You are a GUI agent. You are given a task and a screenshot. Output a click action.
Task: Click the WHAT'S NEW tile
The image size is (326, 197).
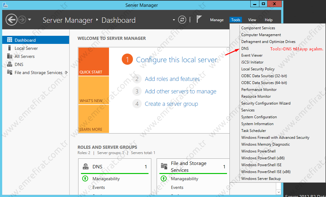93,90
